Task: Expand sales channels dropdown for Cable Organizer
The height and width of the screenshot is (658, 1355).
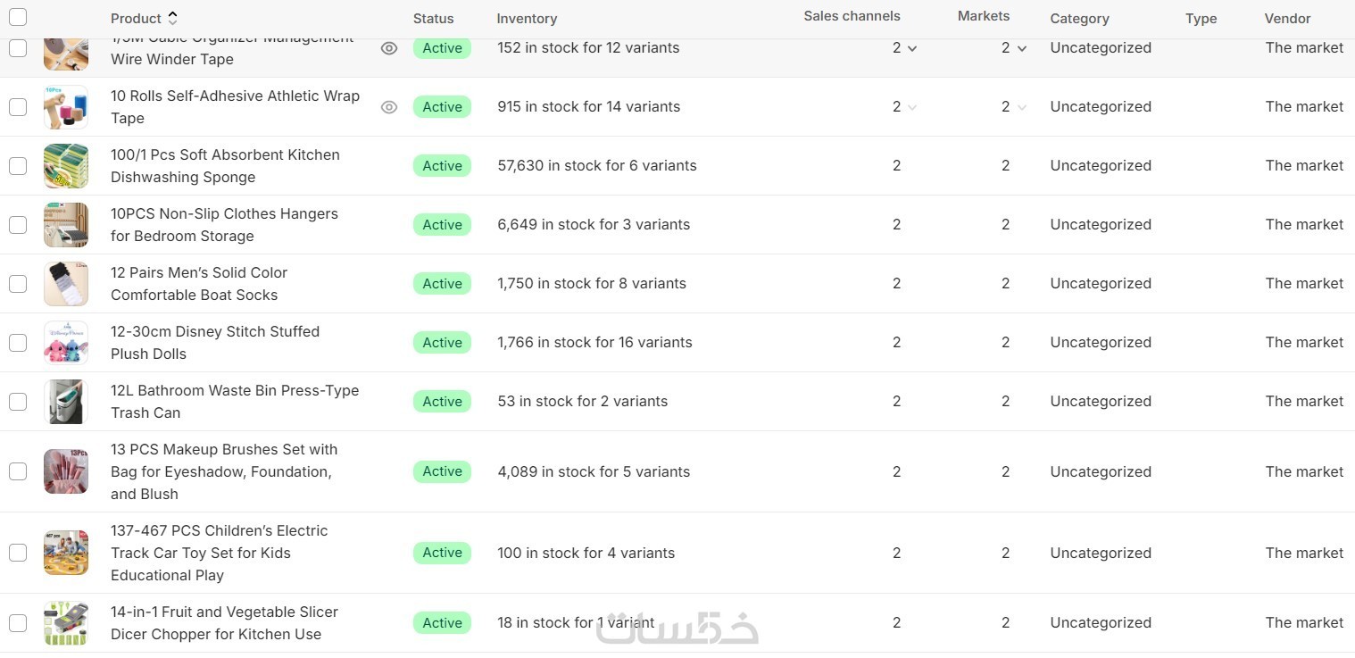Action: pos(912,49)
